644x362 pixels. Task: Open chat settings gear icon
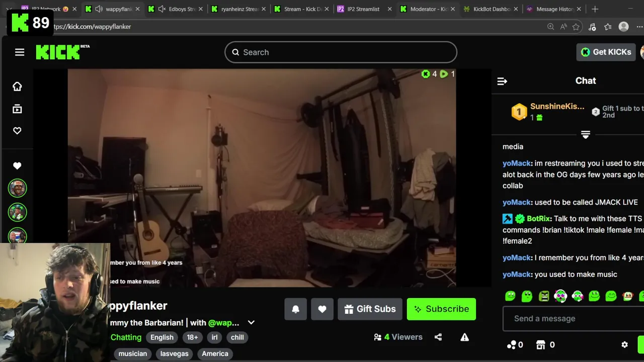point(624,345)
